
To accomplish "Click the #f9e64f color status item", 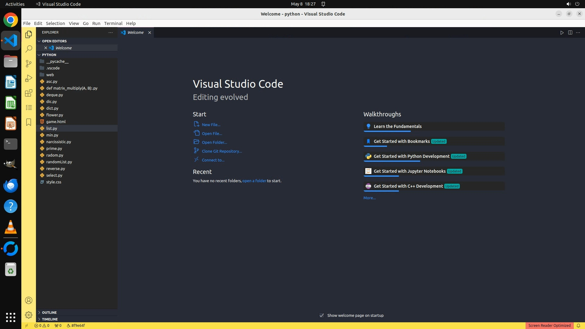I will (76, 325).
